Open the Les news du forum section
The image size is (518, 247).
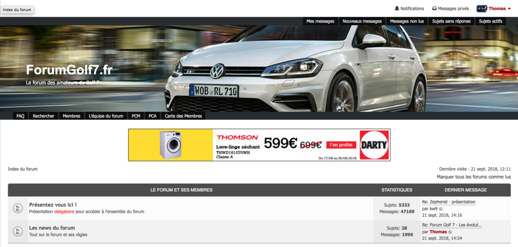coord(52,228)
